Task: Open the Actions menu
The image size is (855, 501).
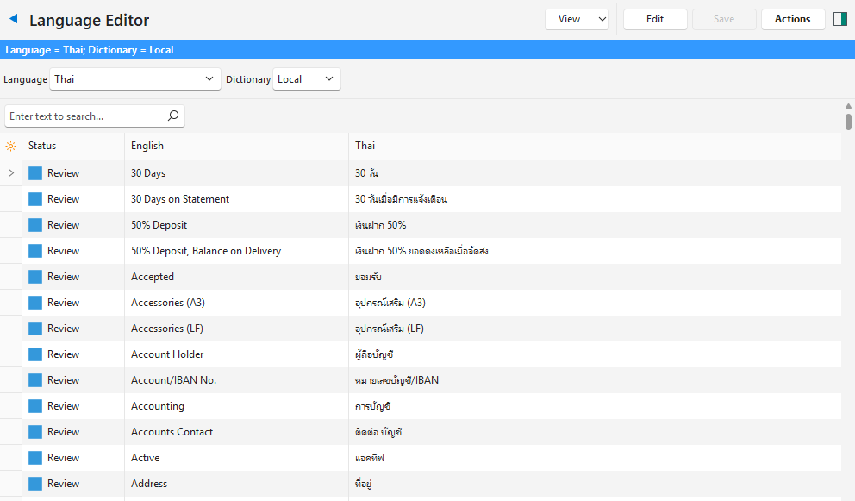Action: point(792,19)
